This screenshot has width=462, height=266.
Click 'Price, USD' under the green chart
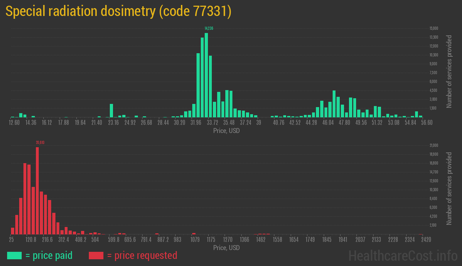pyautogui.click(x=226, y=131)
